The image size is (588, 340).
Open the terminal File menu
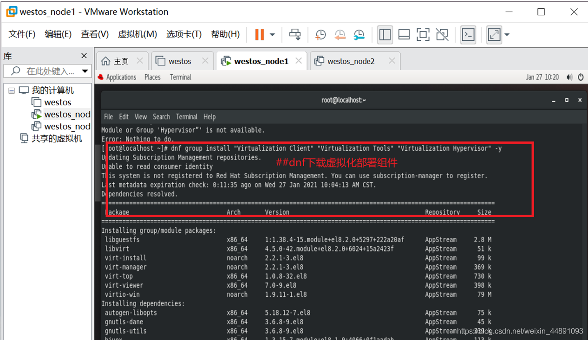pos(109,116)
